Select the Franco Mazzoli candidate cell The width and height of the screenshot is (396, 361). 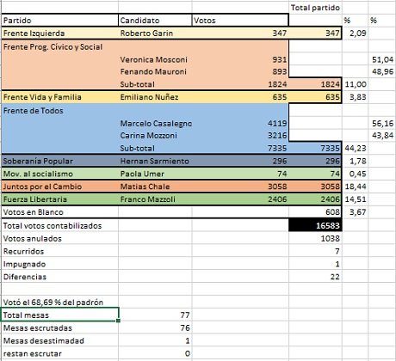tap(155, 199)
